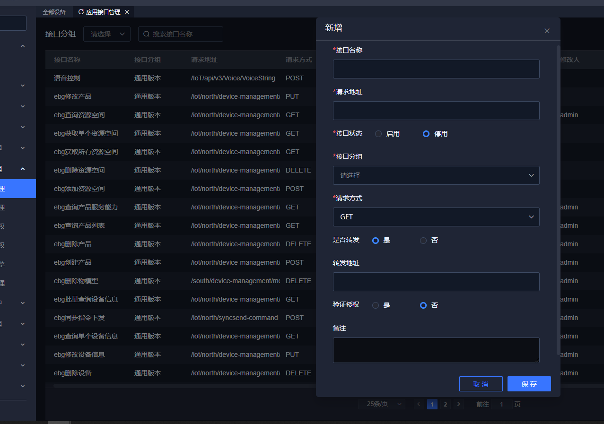
Task: Click /iot/north/syncsend-command address cell
Action: coord(235,318)
